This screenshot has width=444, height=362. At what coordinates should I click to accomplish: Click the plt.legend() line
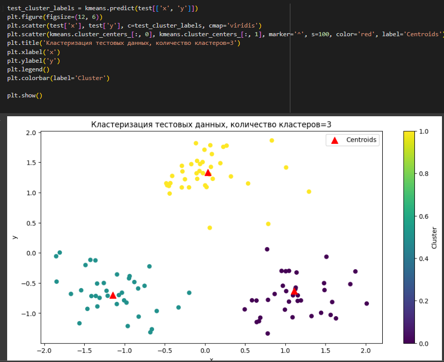coord(28,69)
